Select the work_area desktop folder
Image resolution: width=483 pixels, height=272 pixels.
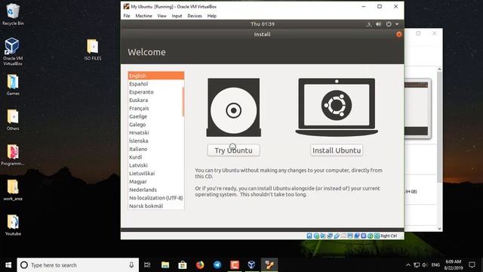pos(13,190)
